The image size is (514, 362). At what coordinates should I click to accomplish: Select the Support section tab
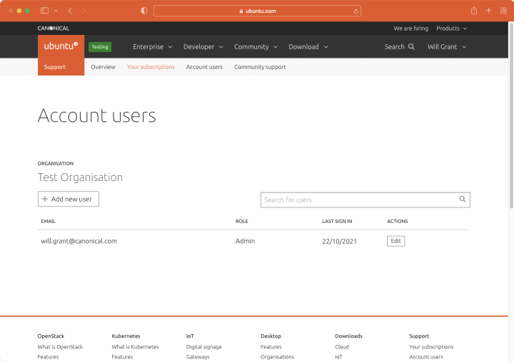pyautogui.click(x=55, y=67)
